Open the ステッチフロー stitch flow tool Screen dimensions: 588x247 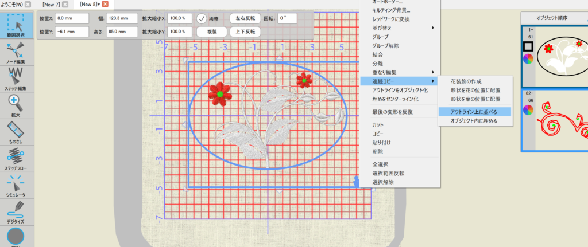[x=16, y=157]
